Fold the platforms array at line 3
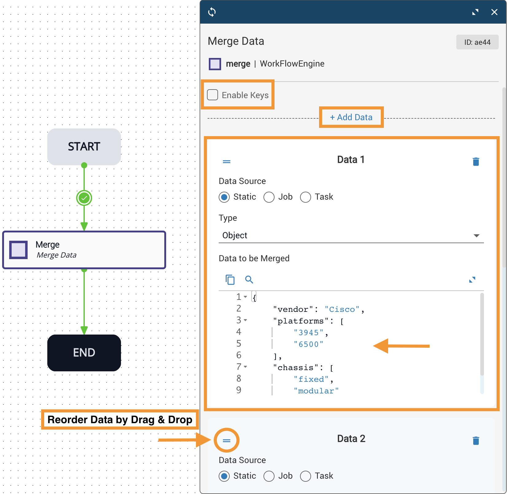507x494 pixels. click(x=245, y=320)
